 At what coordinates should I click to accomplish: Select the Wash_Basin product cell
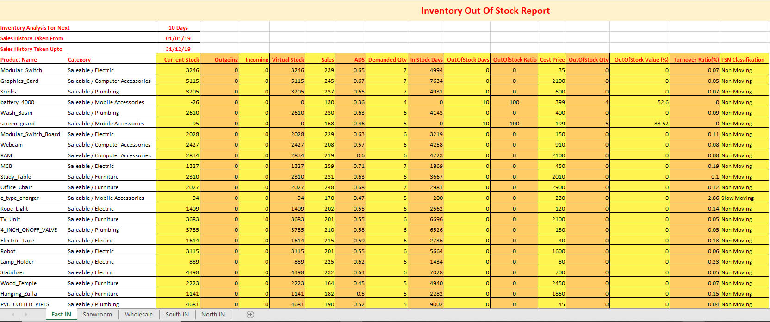point(33,112)
